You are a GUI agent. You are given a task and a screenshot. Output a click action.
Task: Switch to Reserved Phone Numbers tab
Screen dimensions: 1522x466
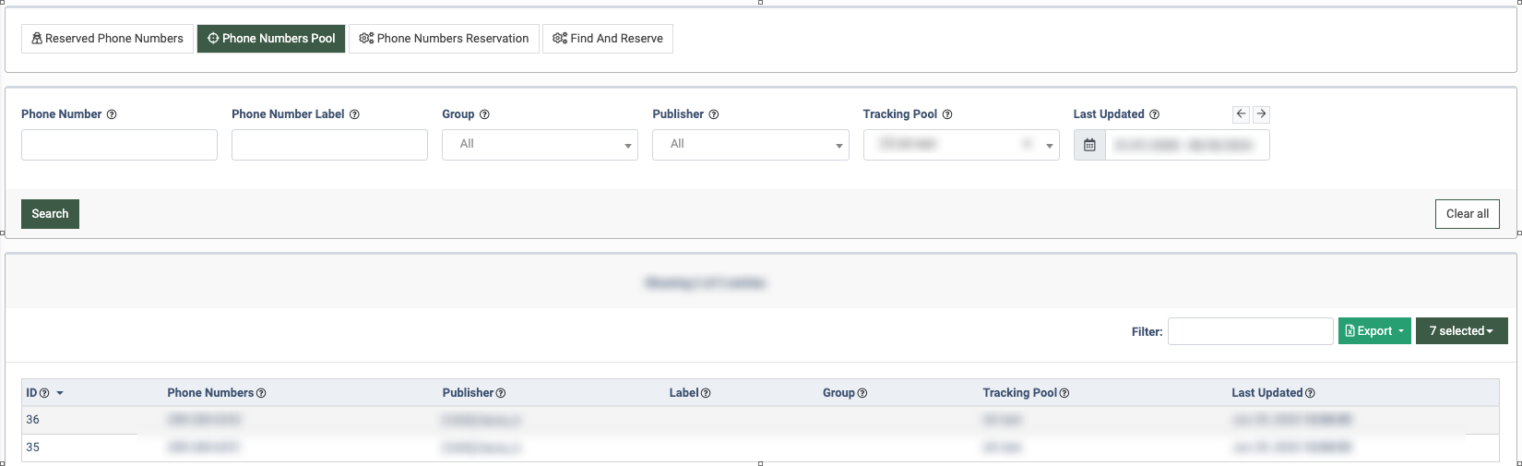(x=107, y=39)
